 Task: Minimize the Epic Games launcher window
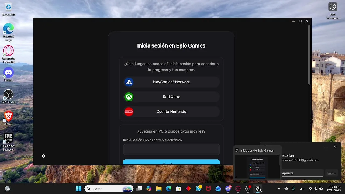click(x=294, y=21)
